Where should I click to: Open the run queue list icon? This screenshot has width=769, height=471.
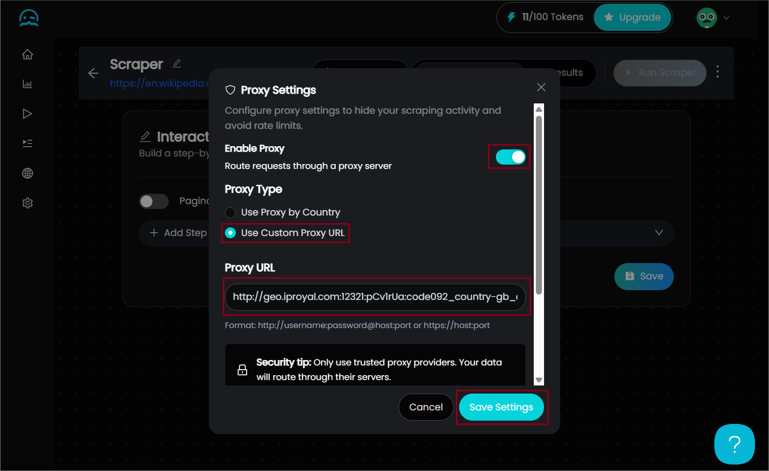coord(28,143)
